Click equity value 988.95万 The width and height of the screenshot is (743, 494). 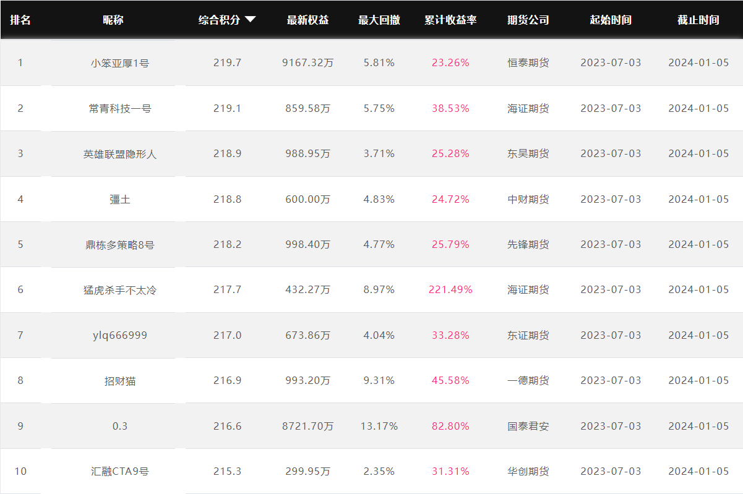[308, 153]
